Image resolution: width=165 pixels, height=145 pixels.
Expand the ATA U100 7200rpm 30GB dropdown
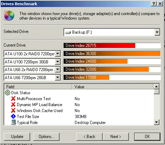coord(58,62)
